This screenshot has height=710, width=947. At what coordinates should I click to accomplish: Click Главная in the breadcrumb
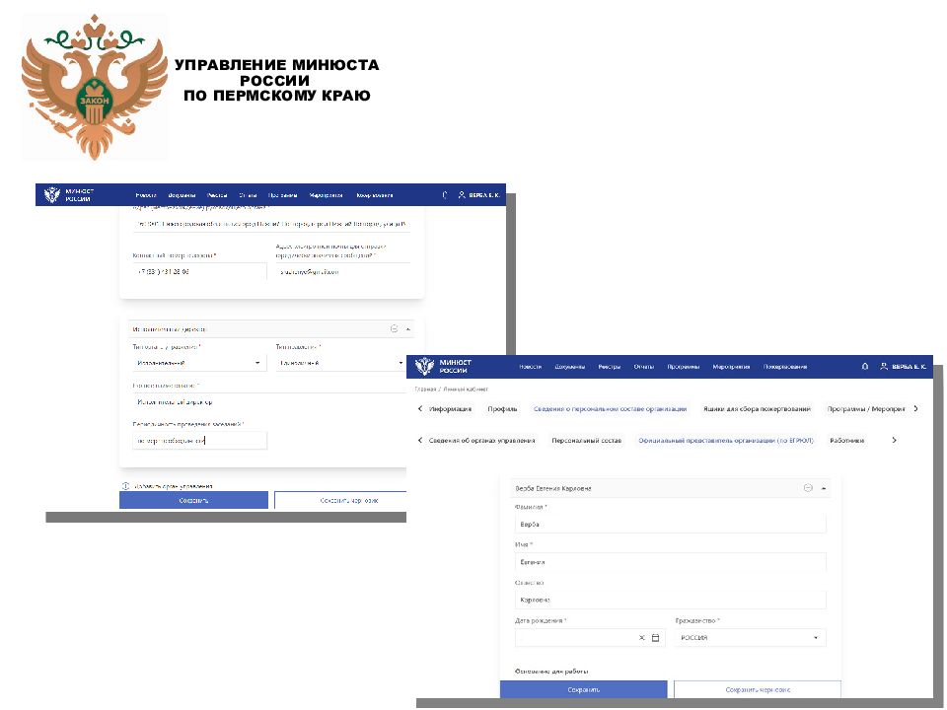coord(425,389)
